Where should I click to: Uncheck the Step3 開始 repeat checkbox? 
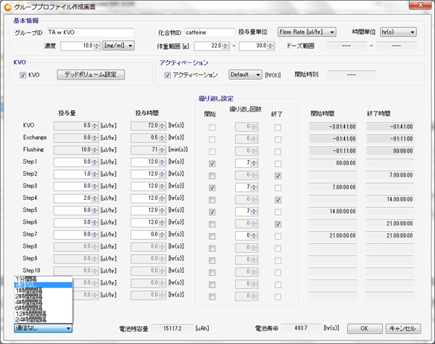click(x=212, y=188)
